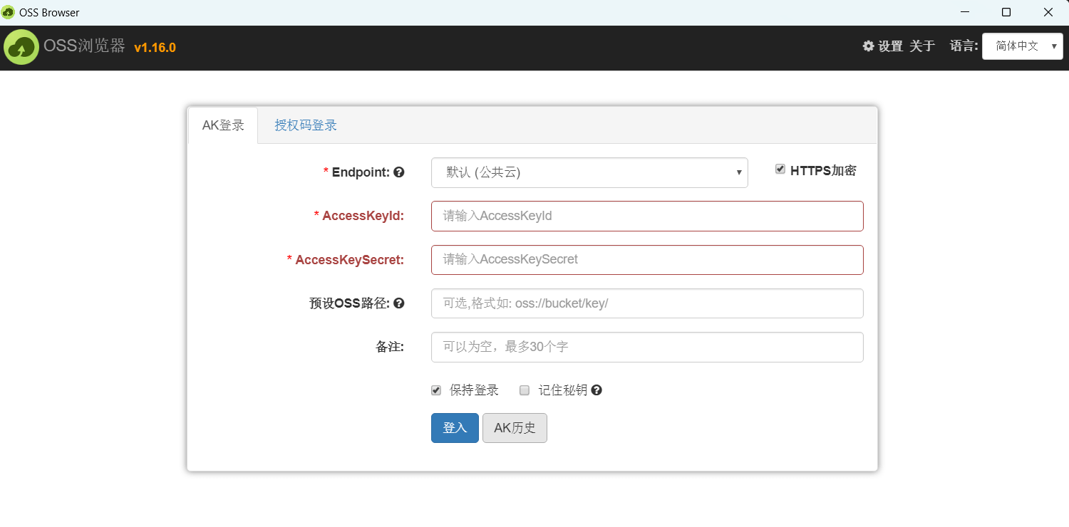Click the 预设OSS路径 input field
Screen dimensions: 1069x527
coord(647,303)
